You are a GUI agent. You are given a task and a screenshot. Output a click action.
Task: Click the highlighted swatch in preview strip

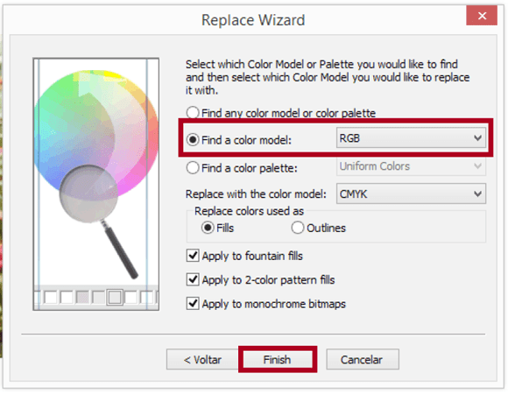click(x=115, y=297)
